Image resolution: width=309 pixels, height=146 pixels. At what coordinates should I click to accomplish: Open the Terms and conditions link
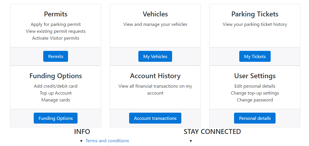pyautogui.click(x=107, y=141)
